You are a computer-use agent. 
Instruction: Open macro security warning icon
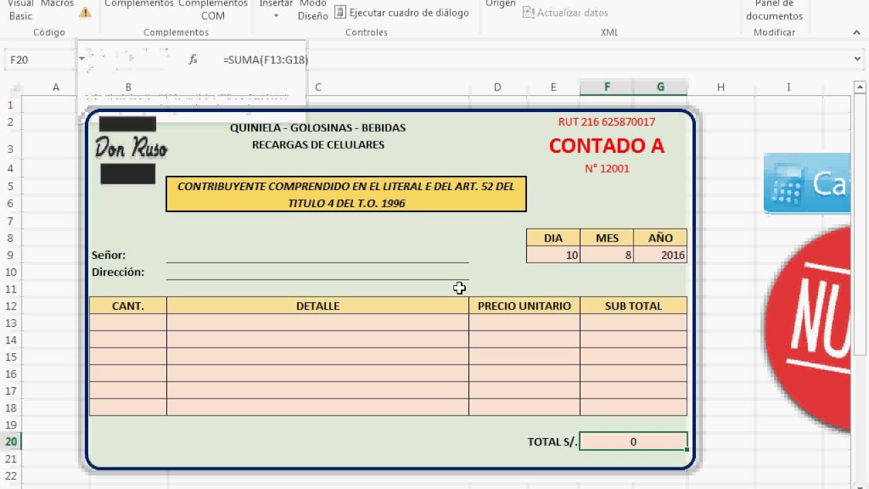(x=85, y=12)
